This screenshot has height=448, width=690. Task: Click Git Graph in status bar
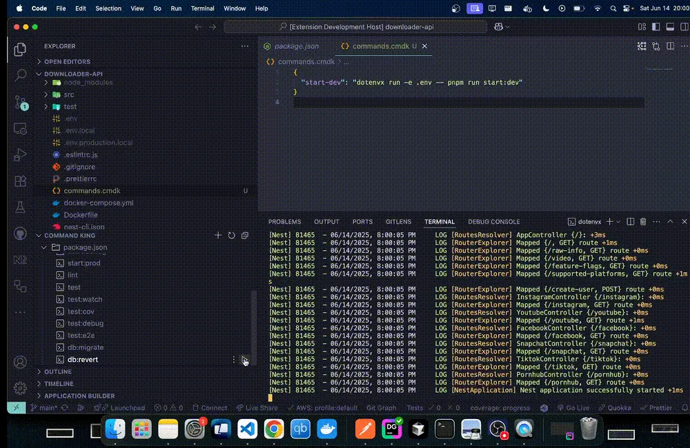tap(381, 407)
